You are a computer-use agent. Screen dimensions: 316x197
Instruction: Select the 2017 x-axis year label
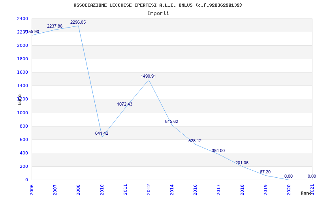[x=219, y=190]
